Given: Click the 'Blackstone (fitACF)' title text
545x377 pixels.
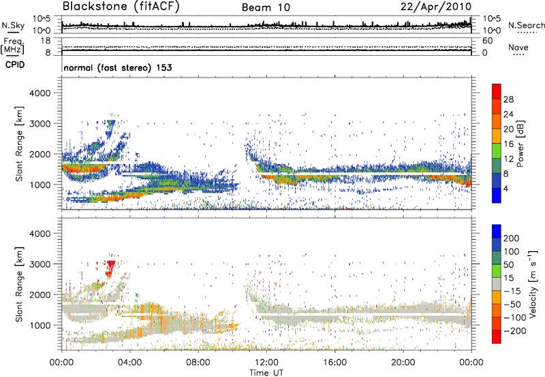Looking at the screenshot, I should [121, 7].
